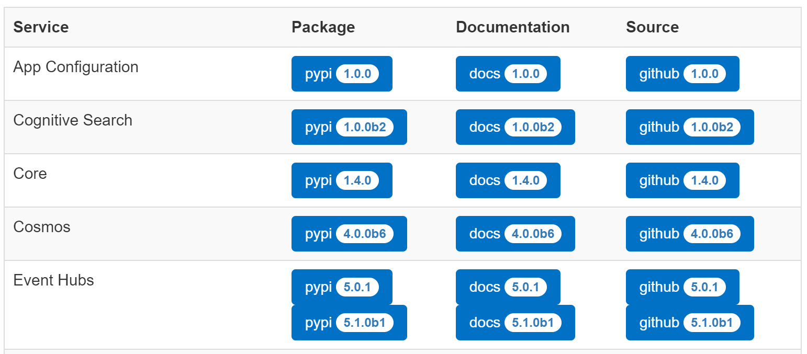
Task: Open github 5.0.1 source for Event Hubs
Action: tap(682, 287)
